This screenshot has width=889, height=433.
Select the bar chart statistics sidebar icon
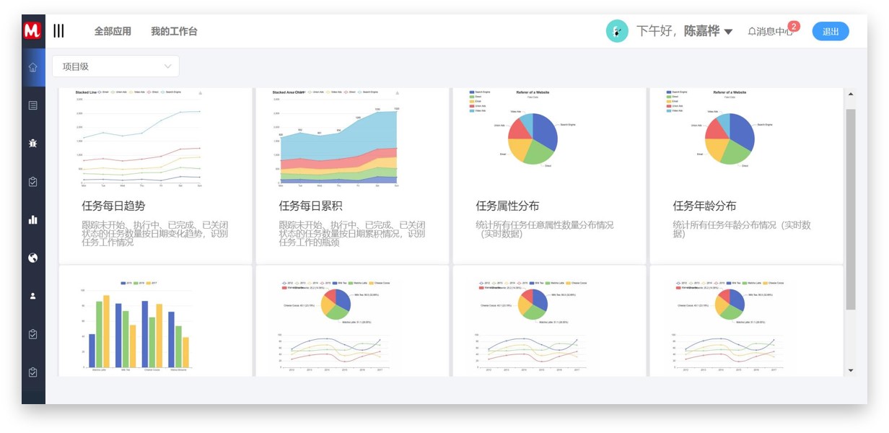[32, 220]
